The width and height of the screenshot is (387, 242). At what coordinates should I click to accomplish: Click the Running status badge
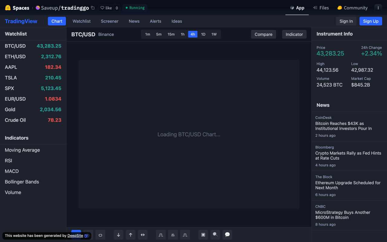[135, 8]
